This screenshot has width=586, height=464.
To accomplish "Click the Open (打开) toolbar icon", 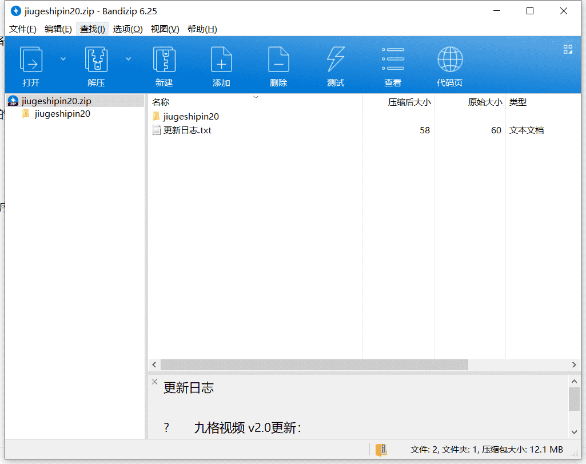I will [x=31, y=60].
